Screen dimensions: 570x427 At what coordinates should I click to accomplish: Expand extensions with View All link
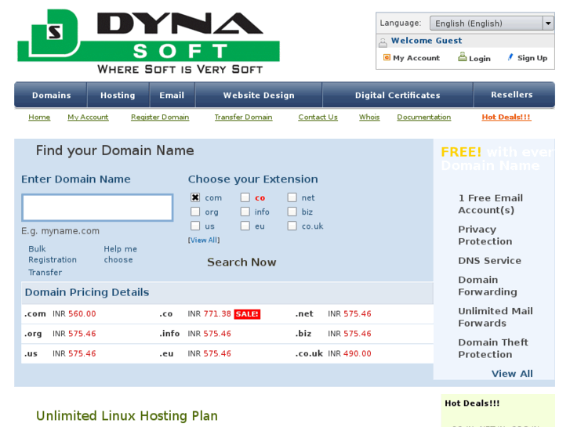[204, 241]
